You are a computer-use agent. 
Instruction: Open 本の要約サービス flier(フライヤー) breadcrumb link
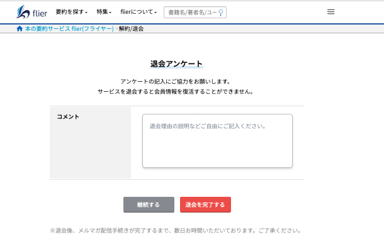(x=69, y=29)
